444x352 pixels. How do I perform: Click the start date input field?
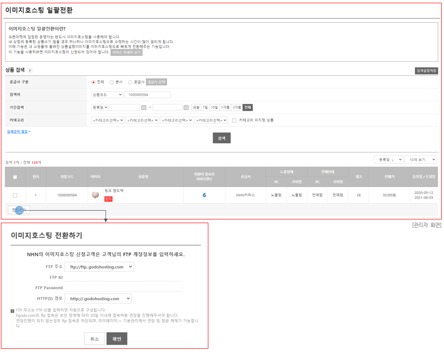pyautogui.click(x=125, y=107)
